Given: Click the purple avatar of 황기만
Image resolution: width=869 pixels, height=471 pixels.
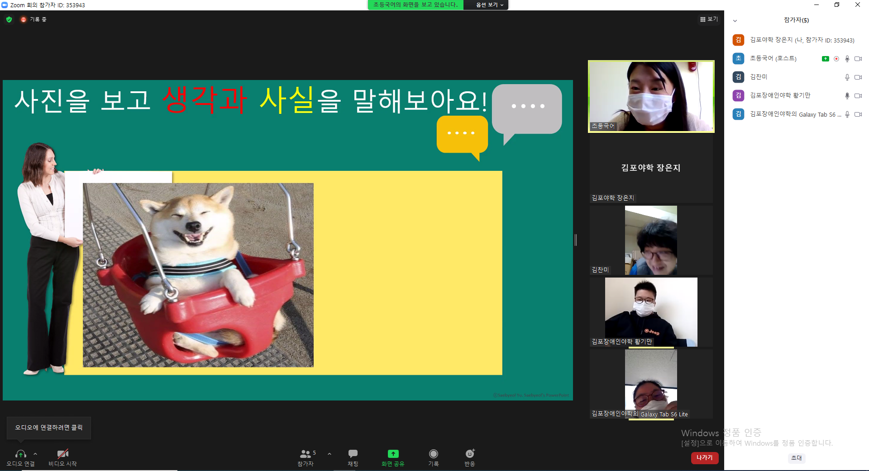Looking at the screenshot, I should click(x=738, y=95).
